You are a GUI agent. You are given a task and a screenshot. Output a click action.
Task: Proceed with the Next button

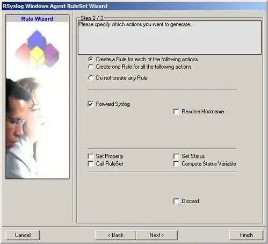[x=157, y=235]
